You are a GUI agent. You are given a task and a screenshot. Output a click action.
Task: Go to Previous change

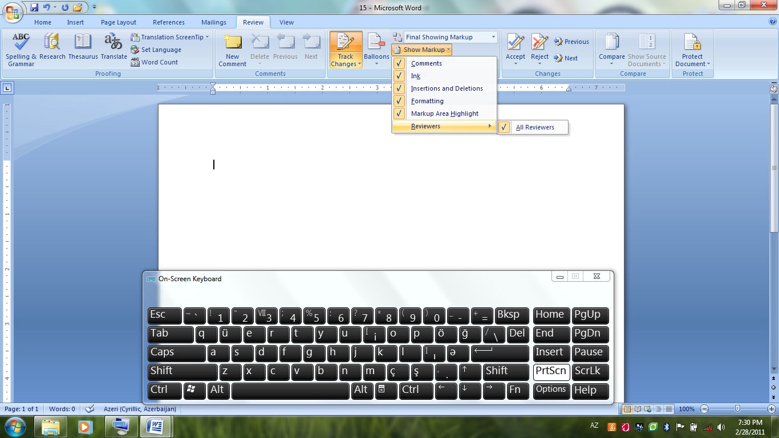pos(571,42)
